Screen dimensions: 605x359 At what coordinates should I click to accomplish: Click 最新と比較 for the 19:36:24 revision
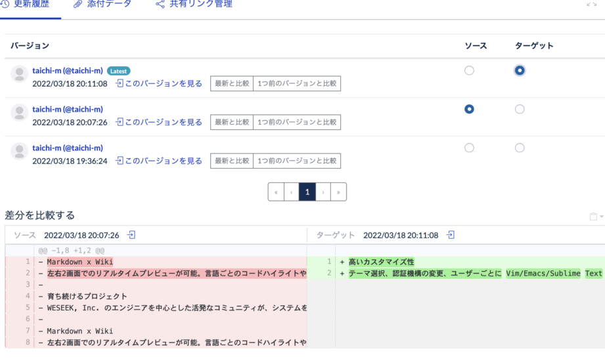(x=232, y=160)
